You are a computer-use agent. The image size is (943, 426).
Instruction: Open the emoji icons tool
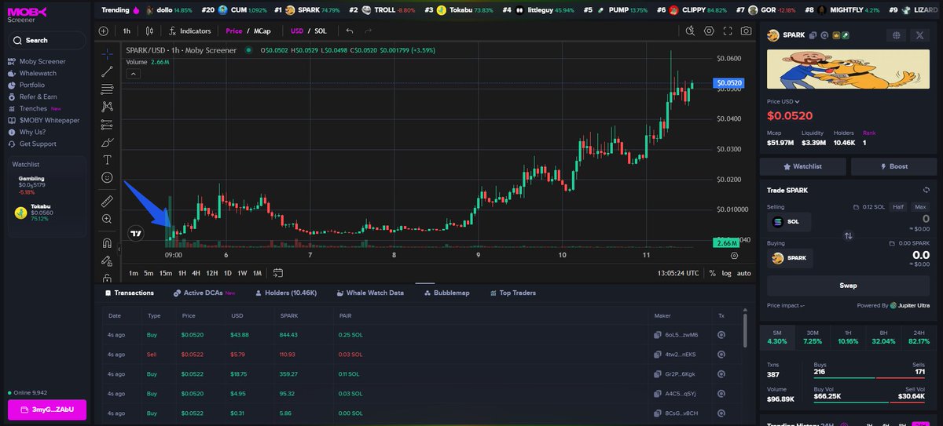[x=107, y=177]
